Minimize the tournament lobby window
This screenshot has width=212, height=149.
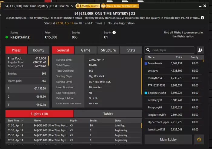tap(200, 6)
